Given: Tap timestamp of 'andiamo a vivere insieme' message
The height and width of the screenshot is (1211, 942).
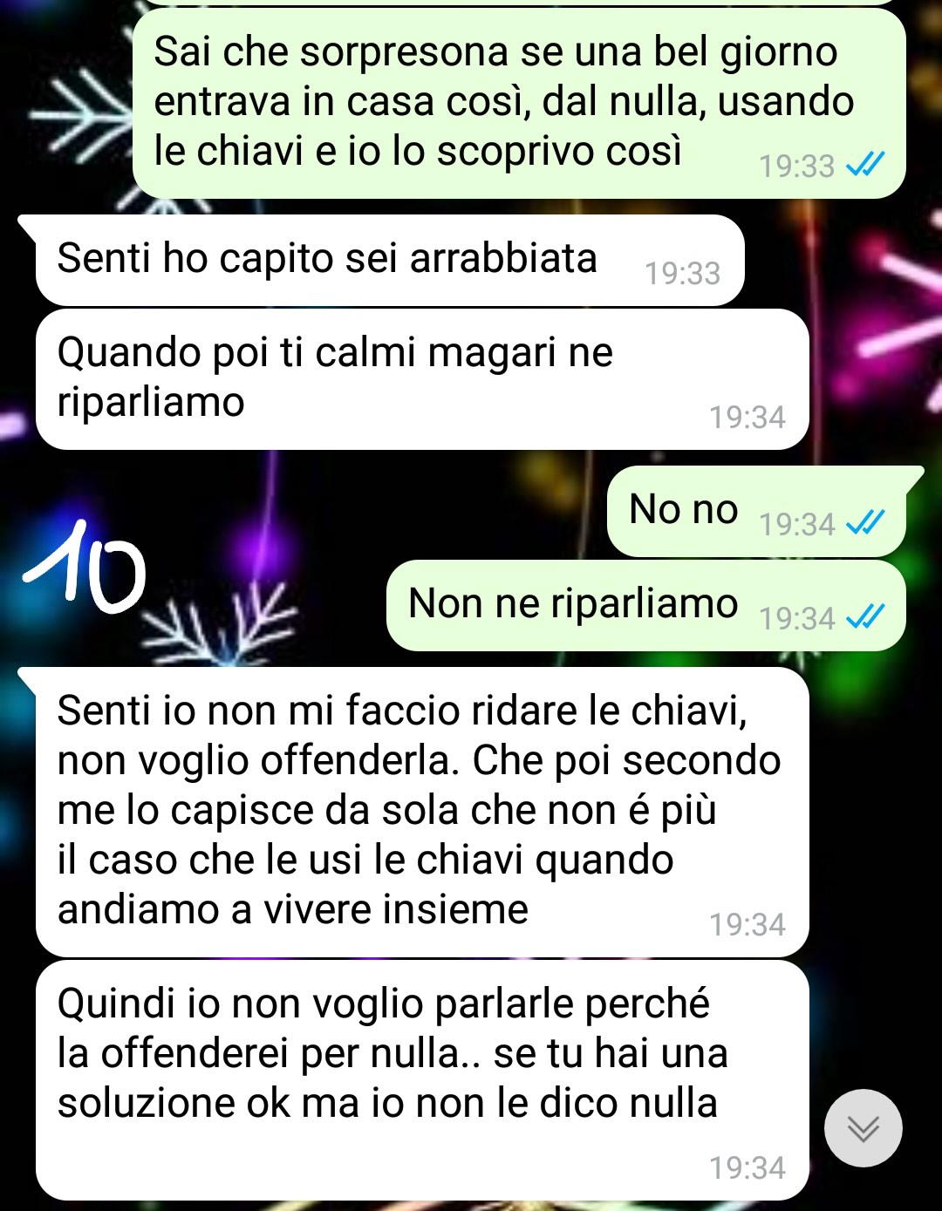Looking at the screenshot, I should (x=747, y=924).
